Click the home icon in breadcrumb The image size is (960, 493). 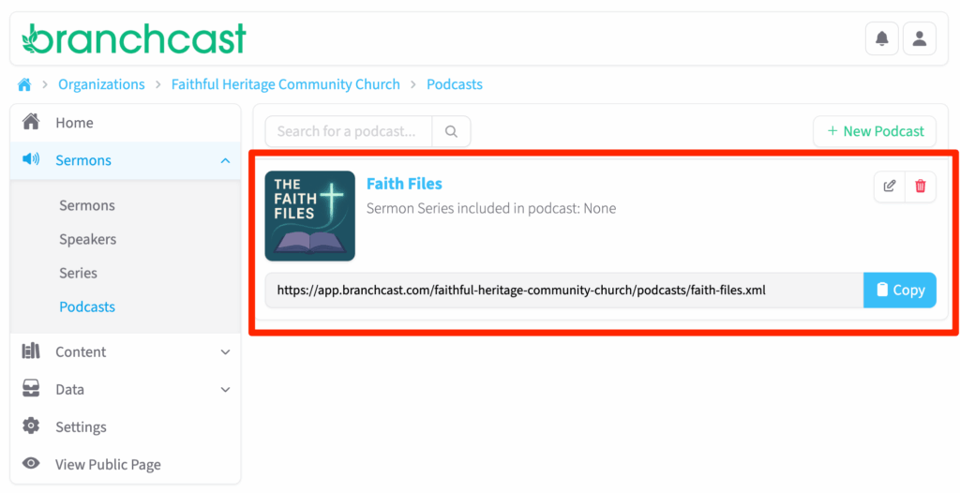24,84
